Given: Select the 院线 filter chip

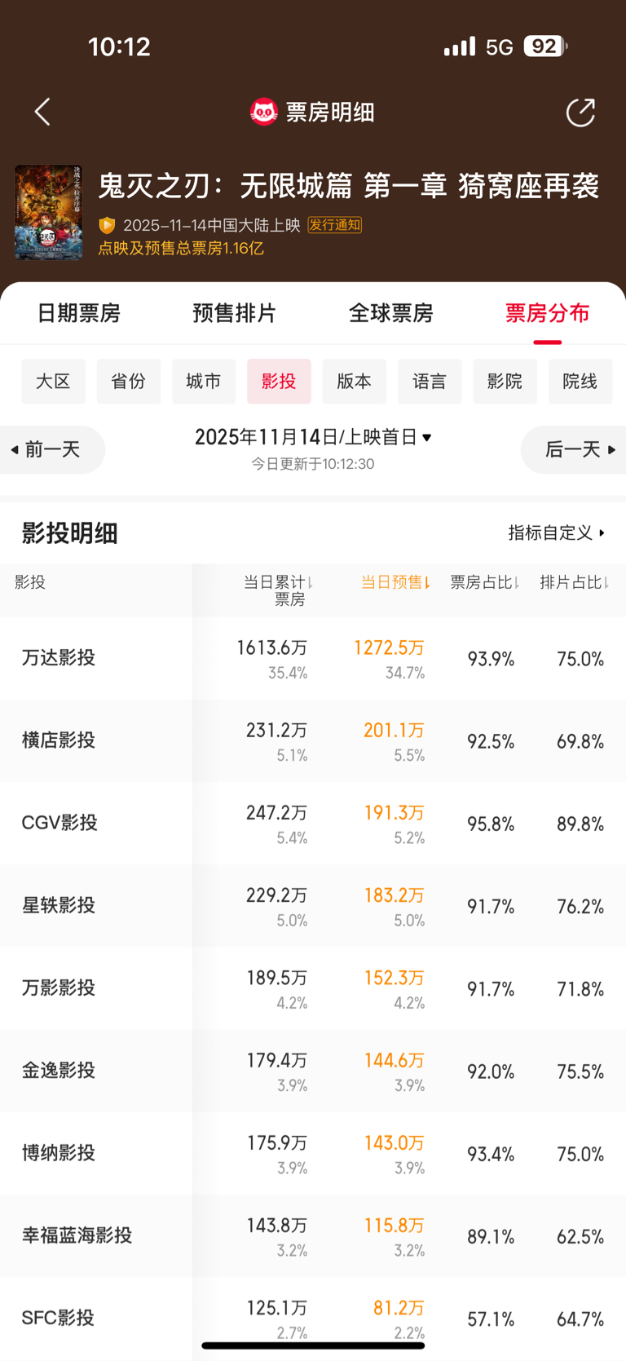Looking at the screenshot, I should [580, 381].
